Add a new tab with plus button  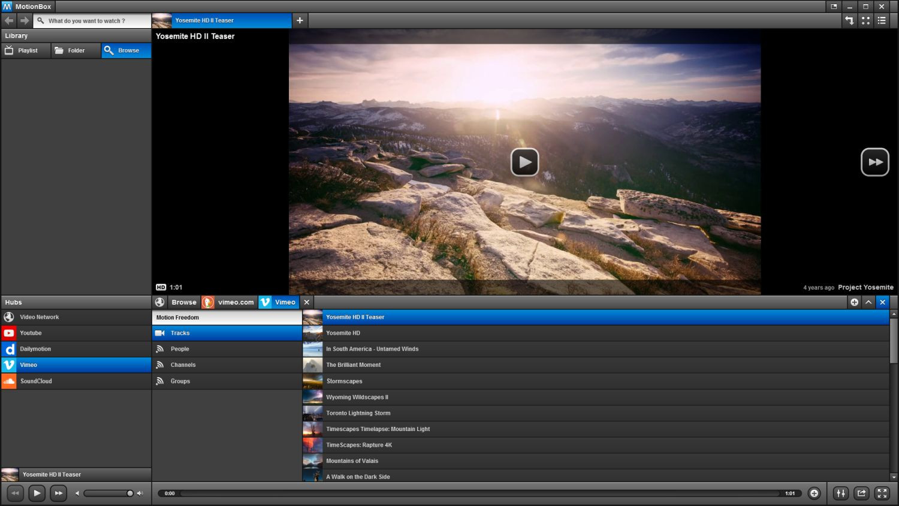300,20
